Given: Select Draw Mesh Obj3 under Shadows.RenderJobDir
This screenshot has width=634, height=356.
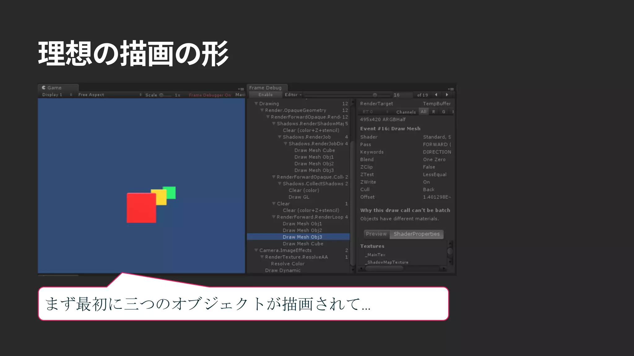Looking at the screenshot, I should point(314,170).
